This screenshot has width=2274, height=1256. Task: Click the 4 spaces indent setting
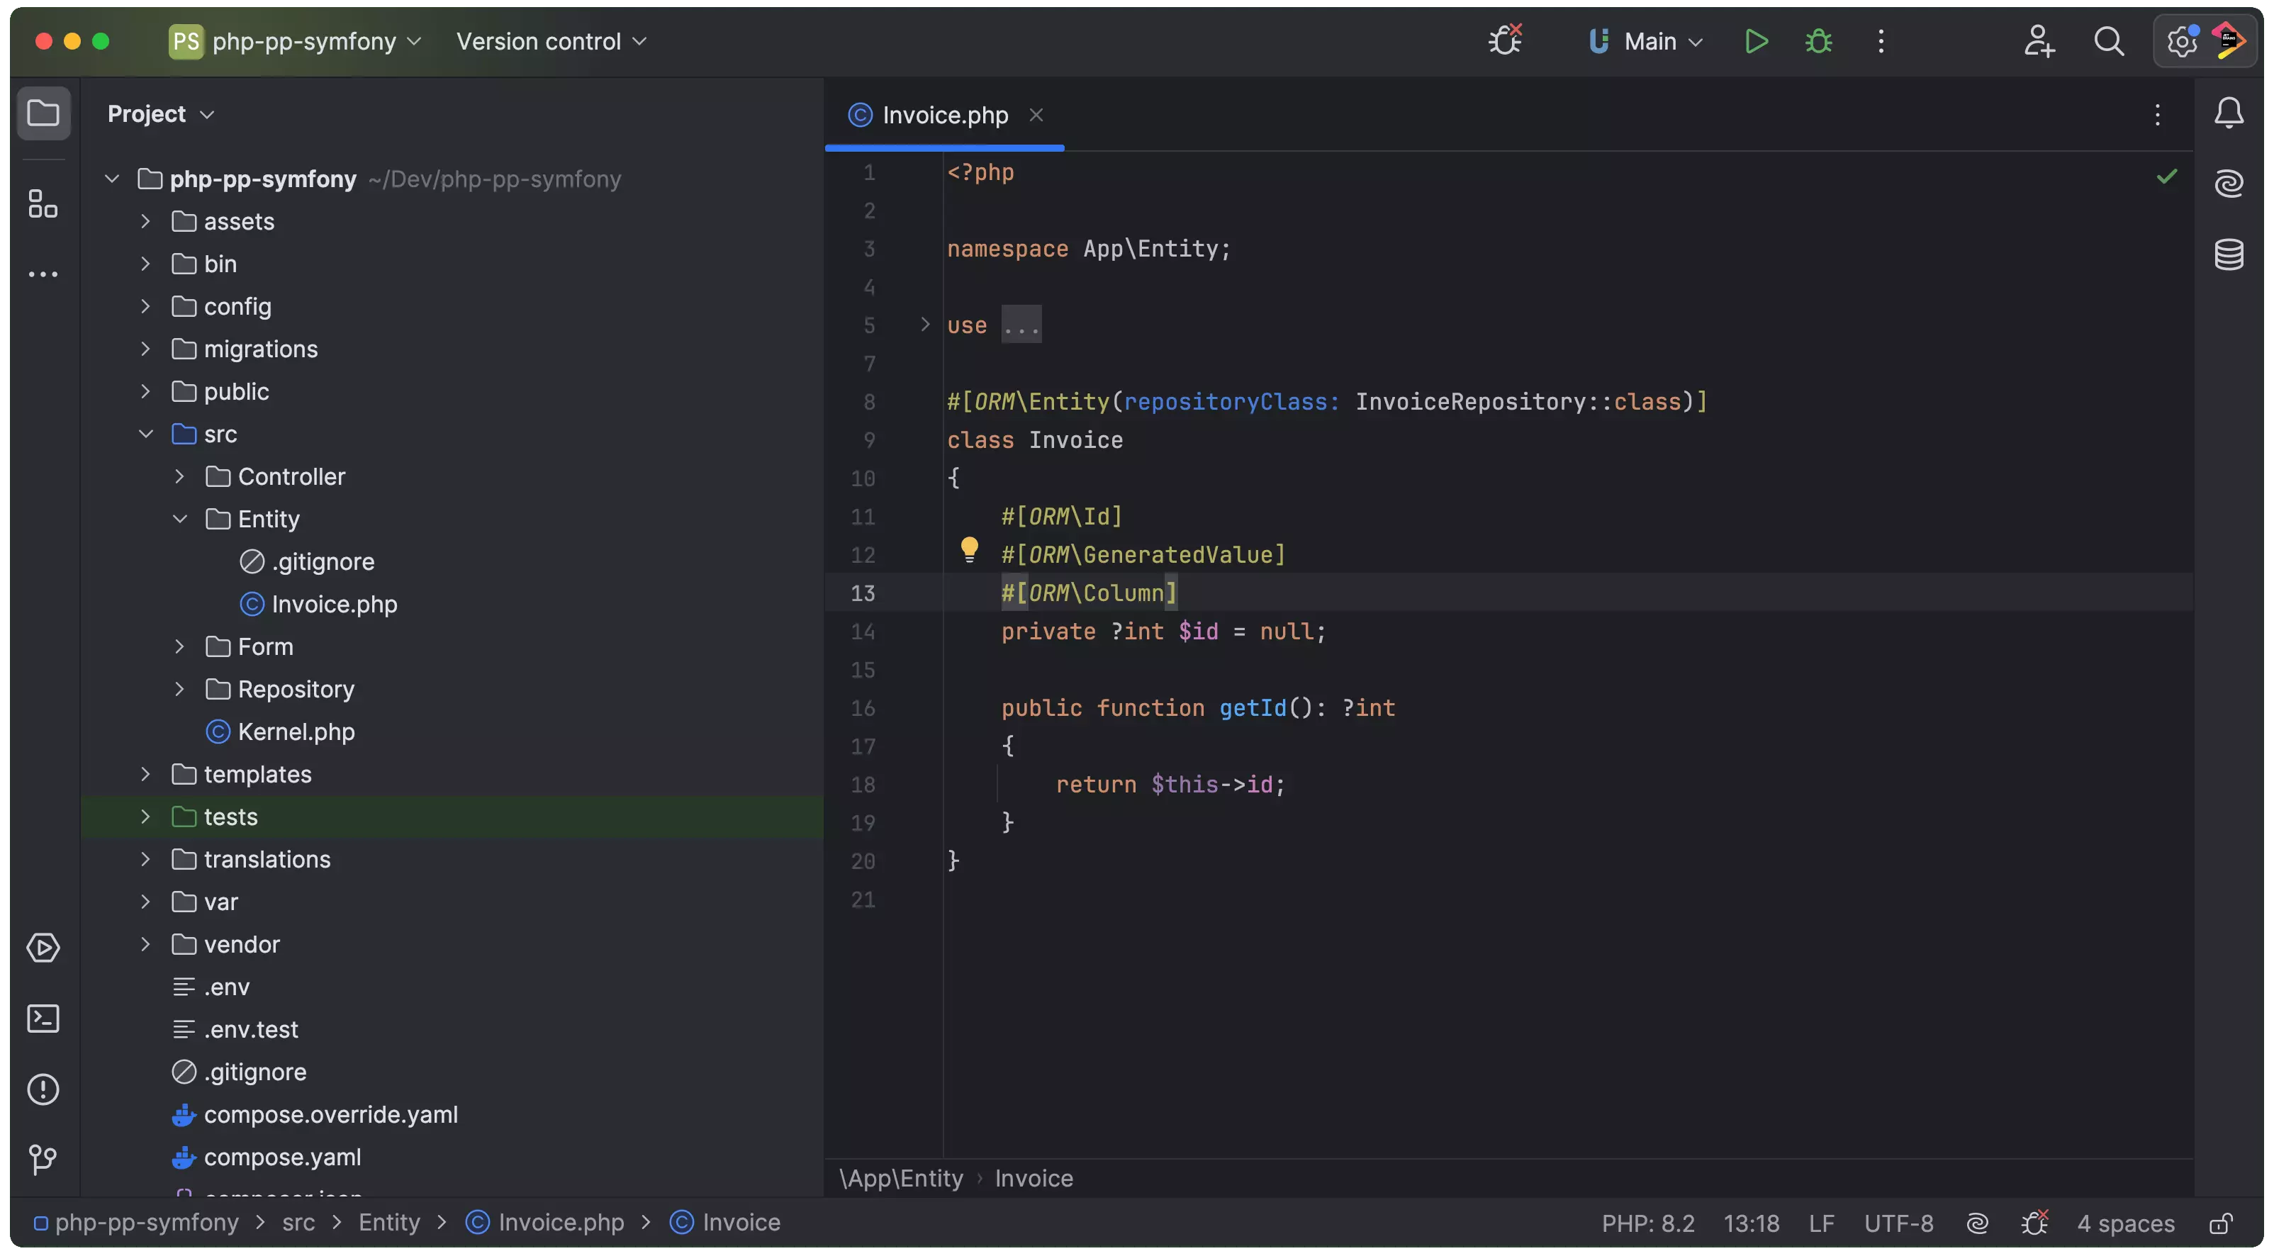click(2125, 1223)
